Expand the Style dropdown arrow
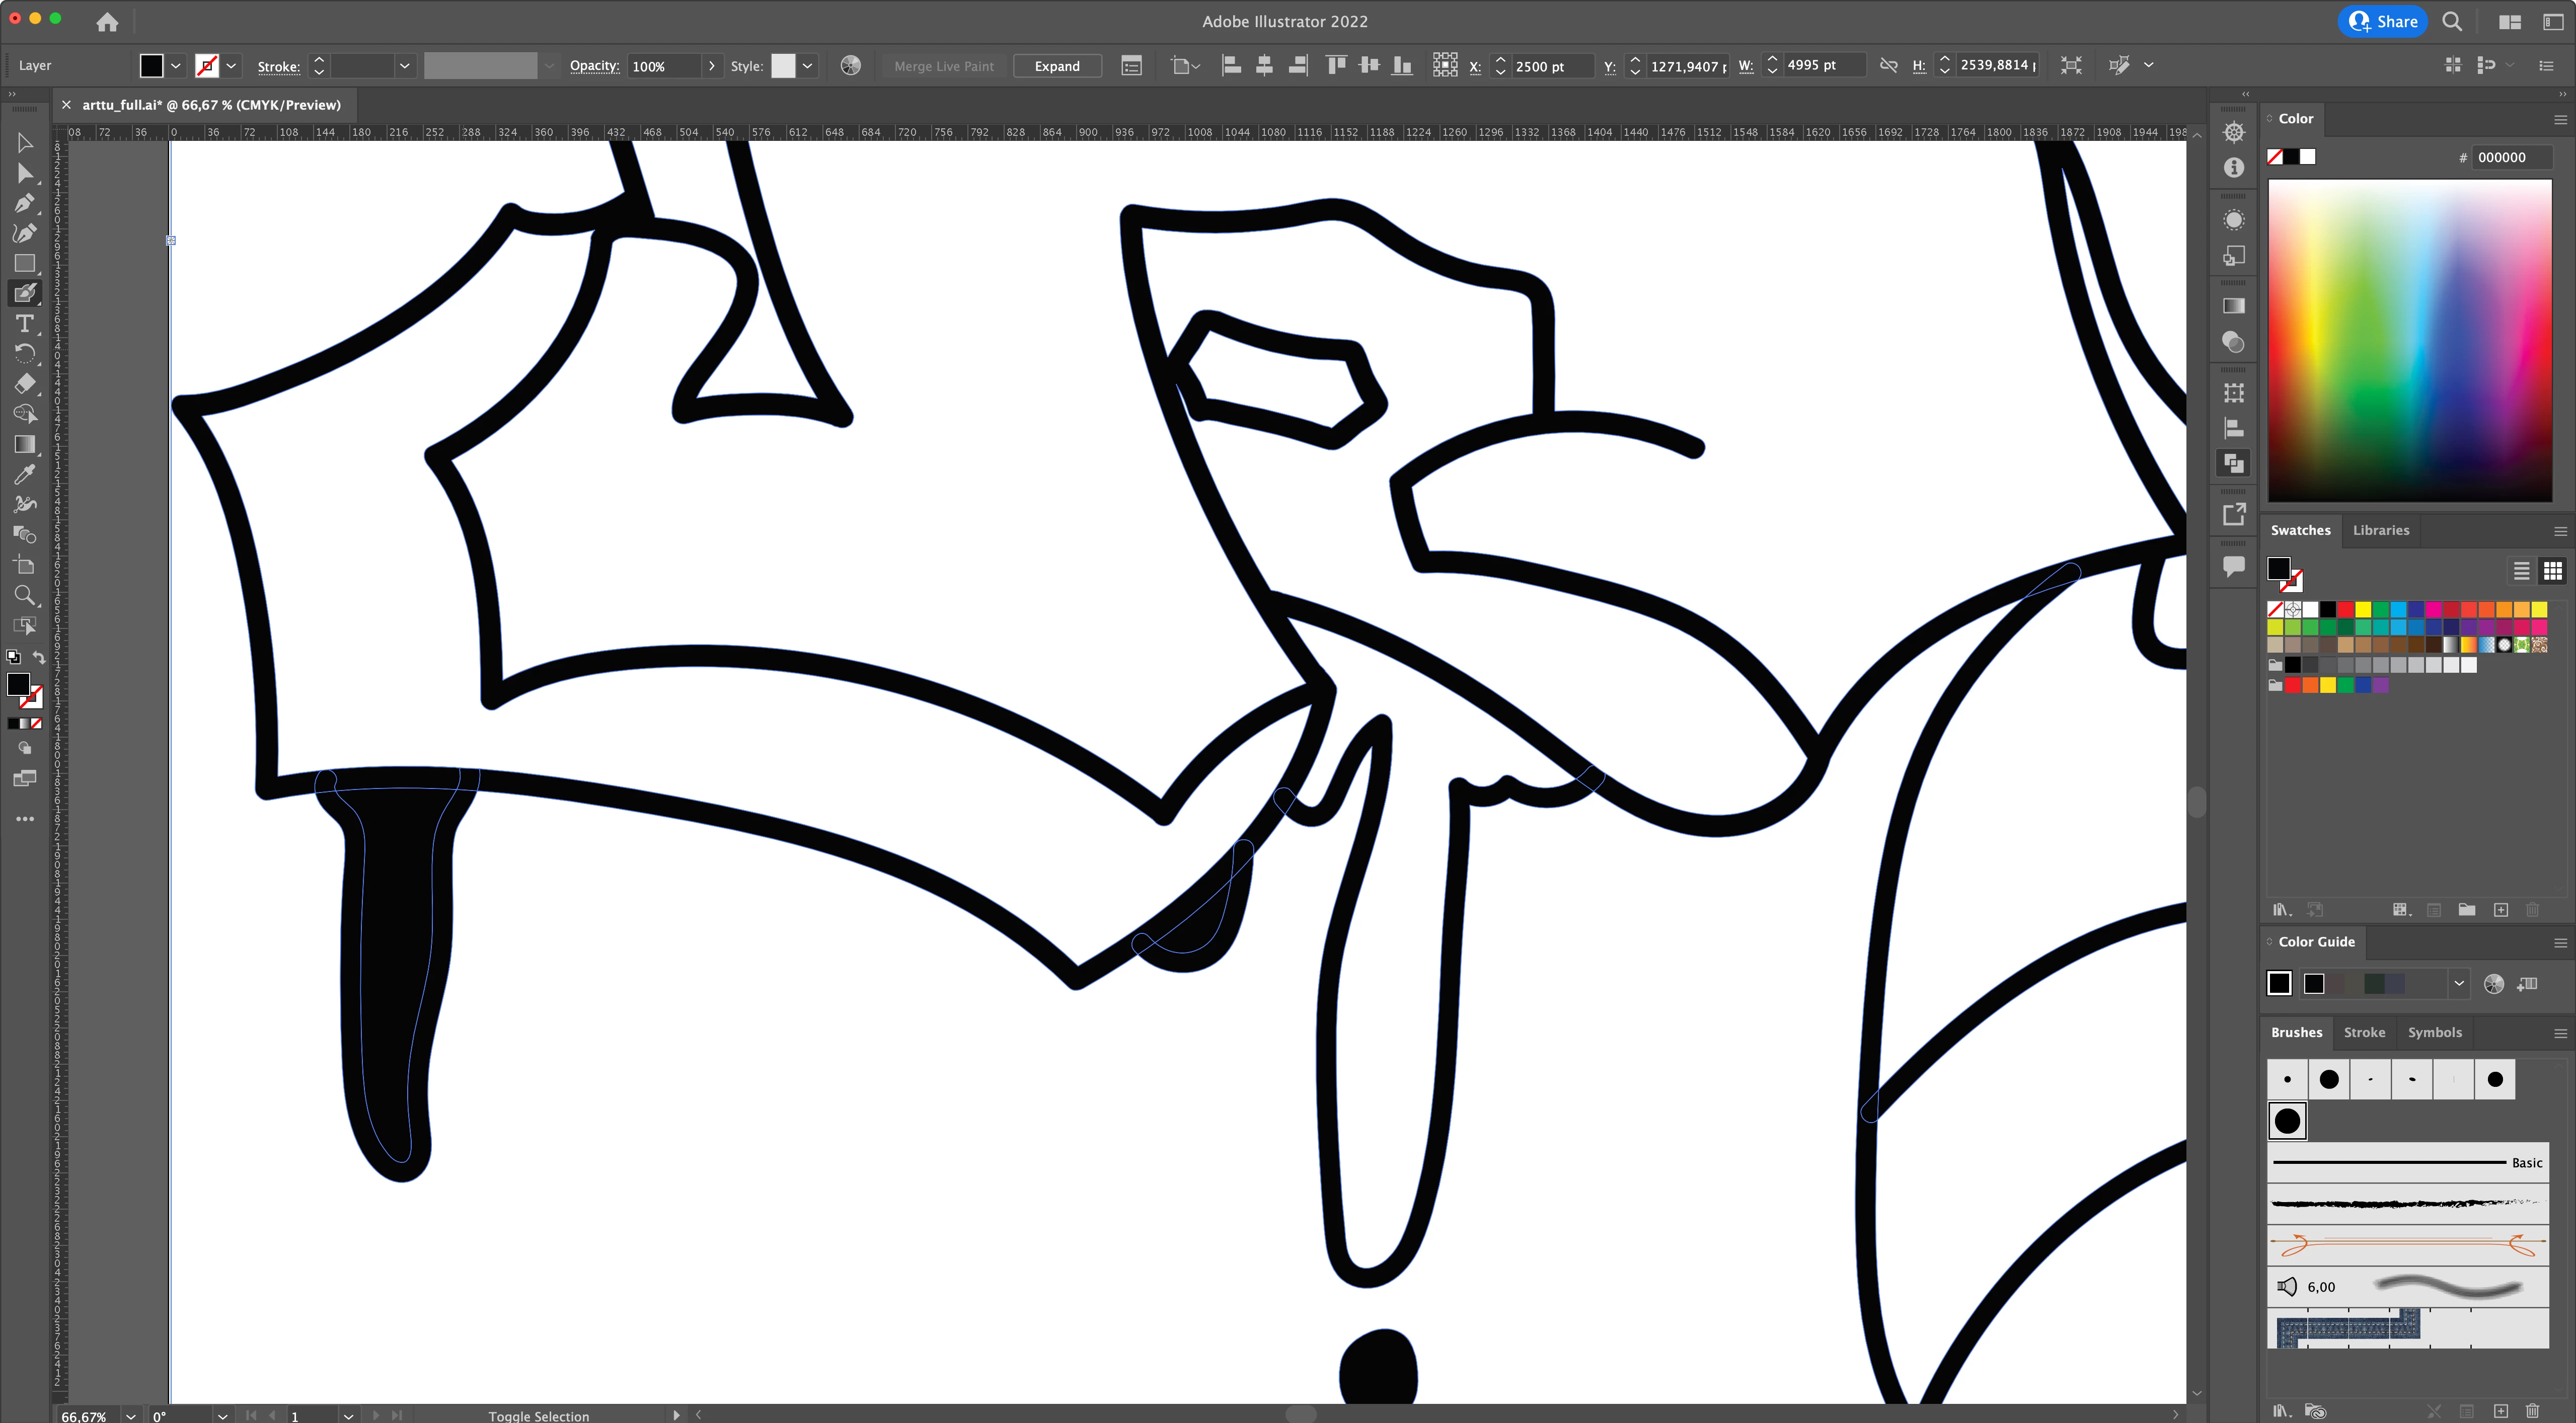Screen dimensions: 2576x1423 pos(807,66)
